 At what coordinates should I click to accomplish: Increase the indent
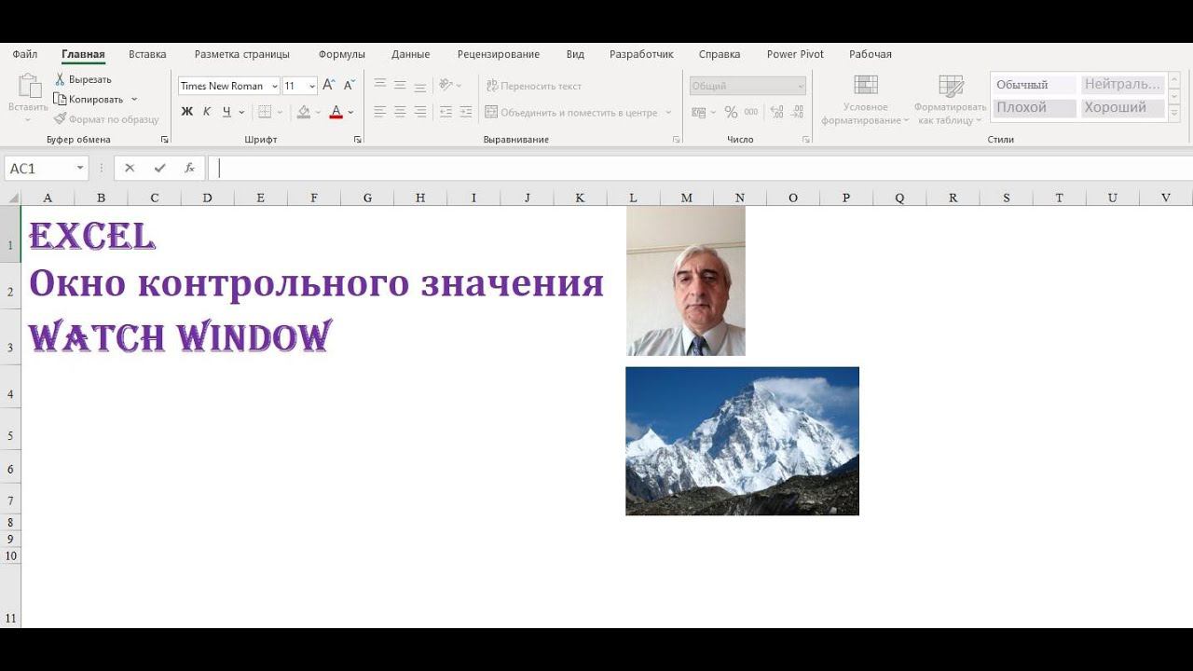point(466,112)
